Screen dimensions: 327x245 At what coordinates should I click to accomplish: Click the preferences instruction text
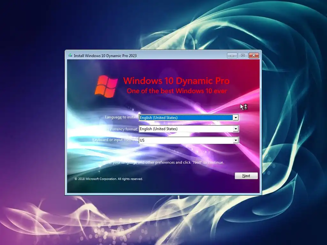(163, 162)
